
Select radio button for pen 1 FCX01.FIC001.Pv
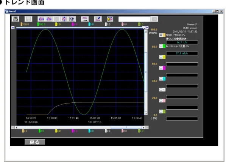161,35
